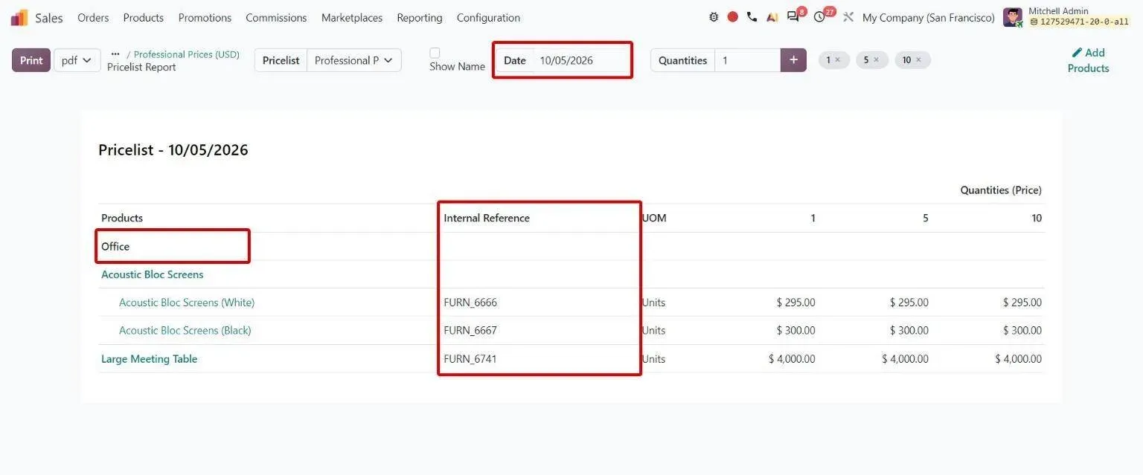Image resolution: width=1143 pixels, height=475 pixels.
Task: Open the Professional Pricelist dropdown
Action: click(353, 60)
